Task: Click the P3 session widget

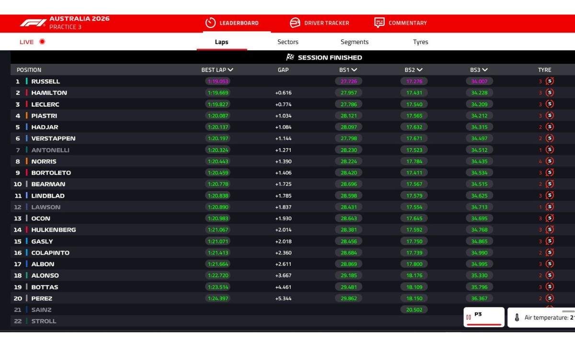Action: coord(483,316)
